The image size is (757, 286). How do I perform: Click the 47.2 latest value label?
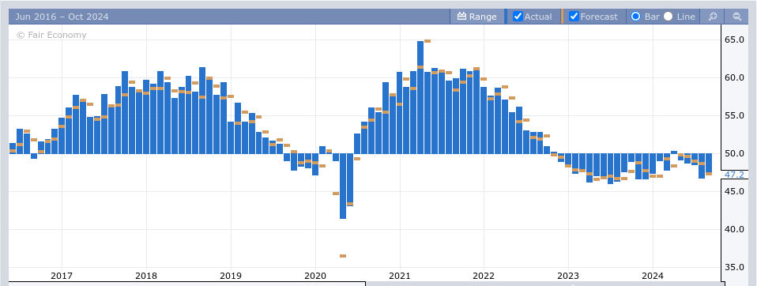tap(734, 175)
